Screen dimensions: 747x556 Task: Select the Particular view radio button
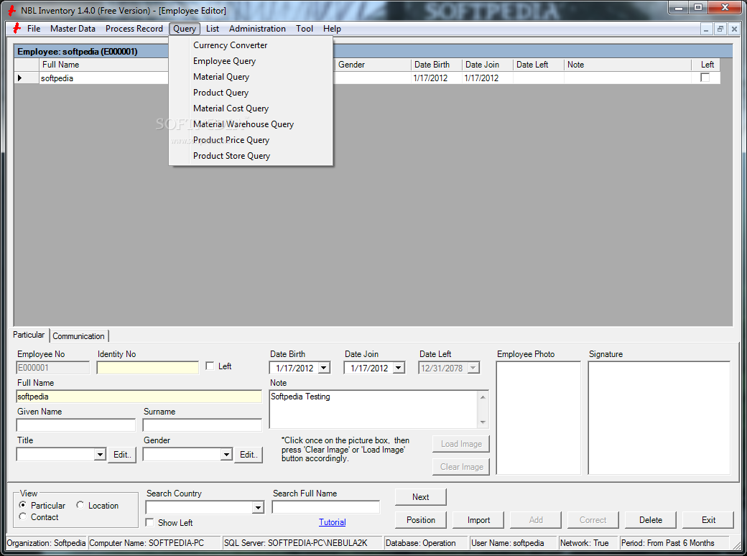pos(23,505)
